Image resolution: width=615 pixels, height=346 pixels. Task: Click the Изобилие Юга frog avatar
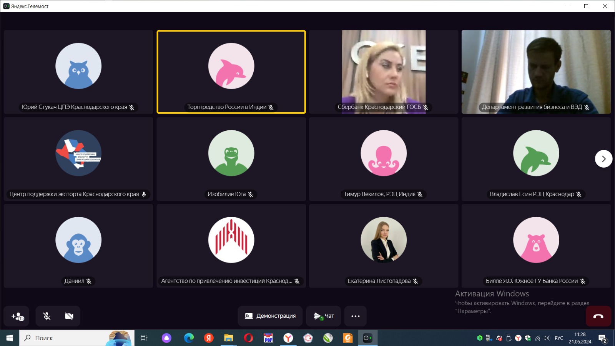231,153
